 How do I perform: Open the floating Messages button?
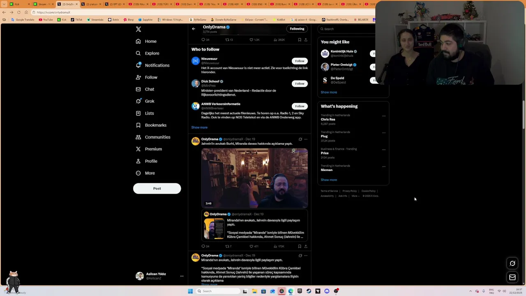click(512, 277)
